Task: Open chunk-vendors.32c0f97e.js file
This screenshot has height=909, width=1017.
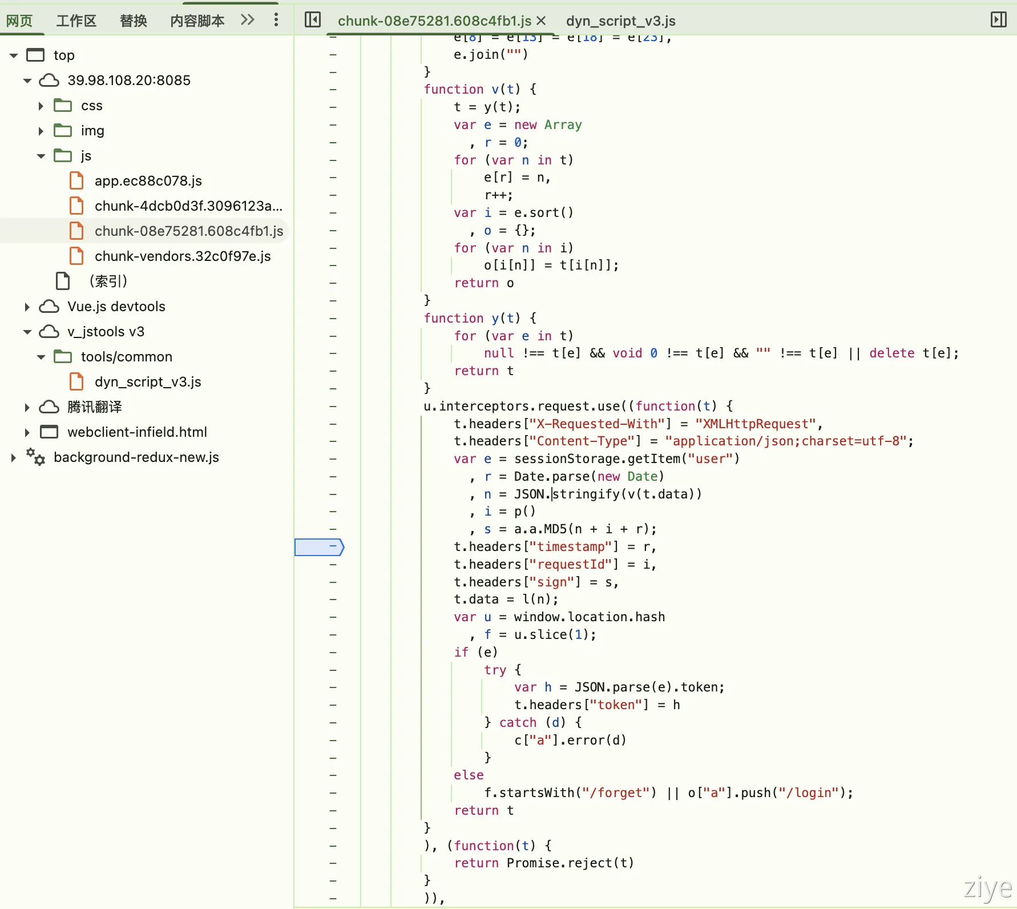Action: [x=182, y=256]
